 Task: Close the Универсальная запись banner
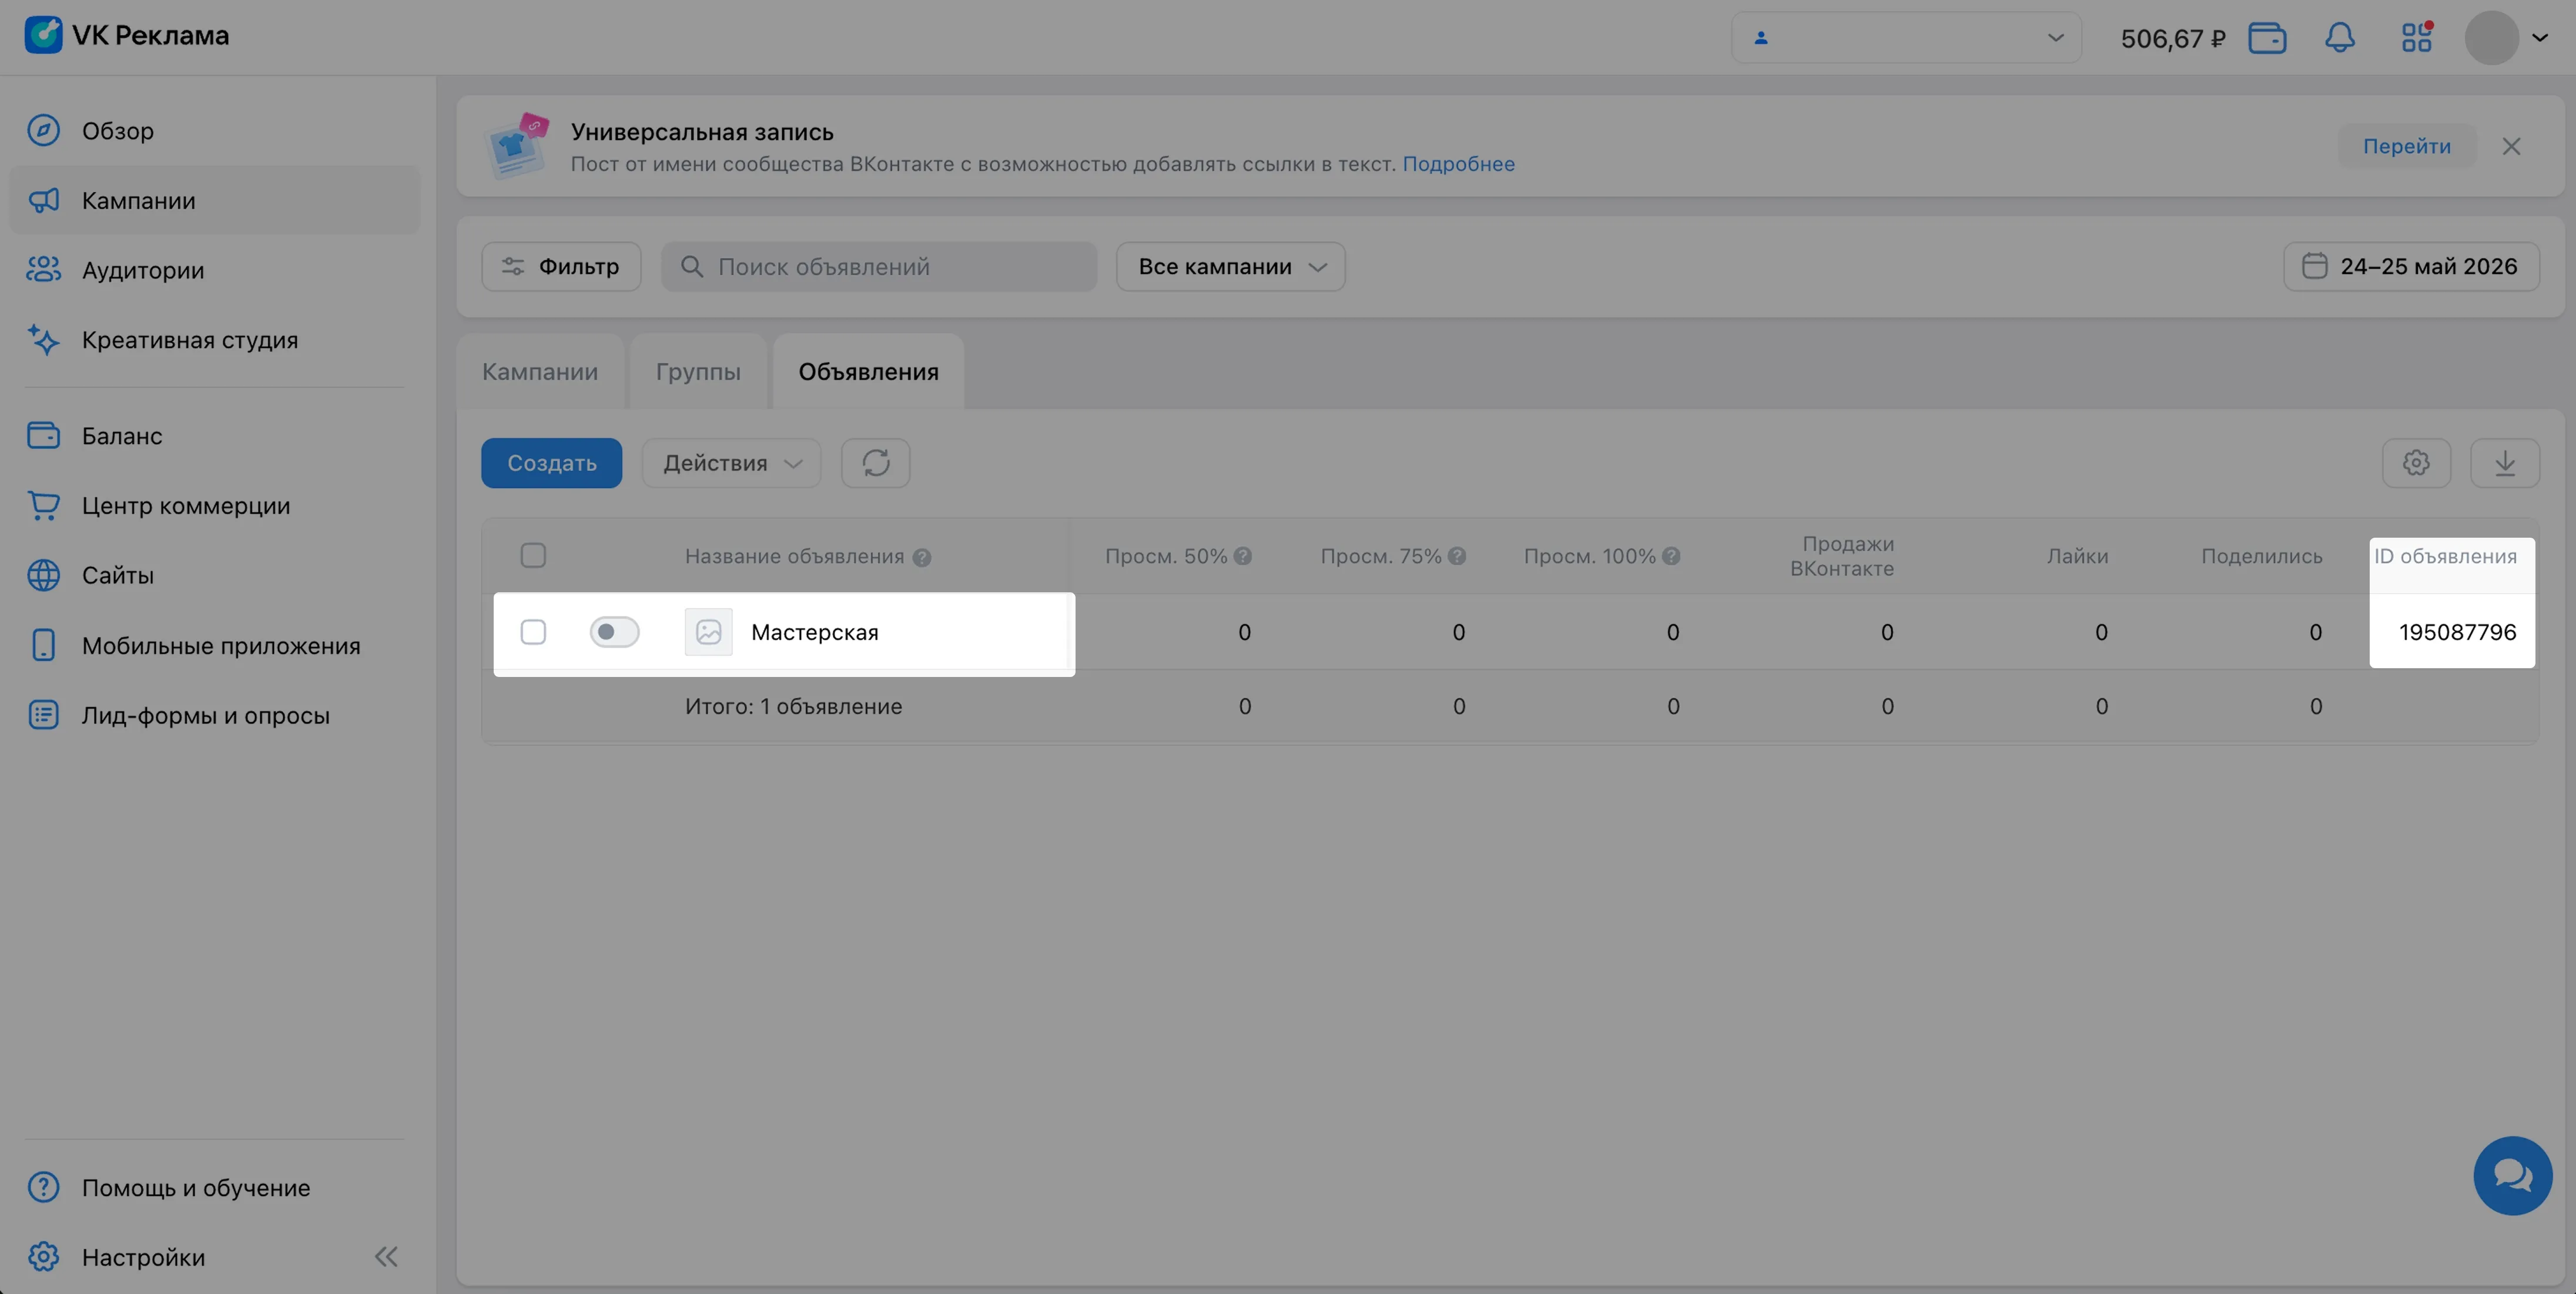click(2511, 146)
